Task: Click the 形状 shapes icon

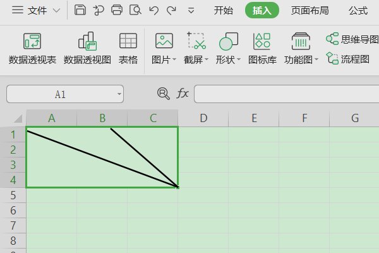Action: click(x=229, y=41)
